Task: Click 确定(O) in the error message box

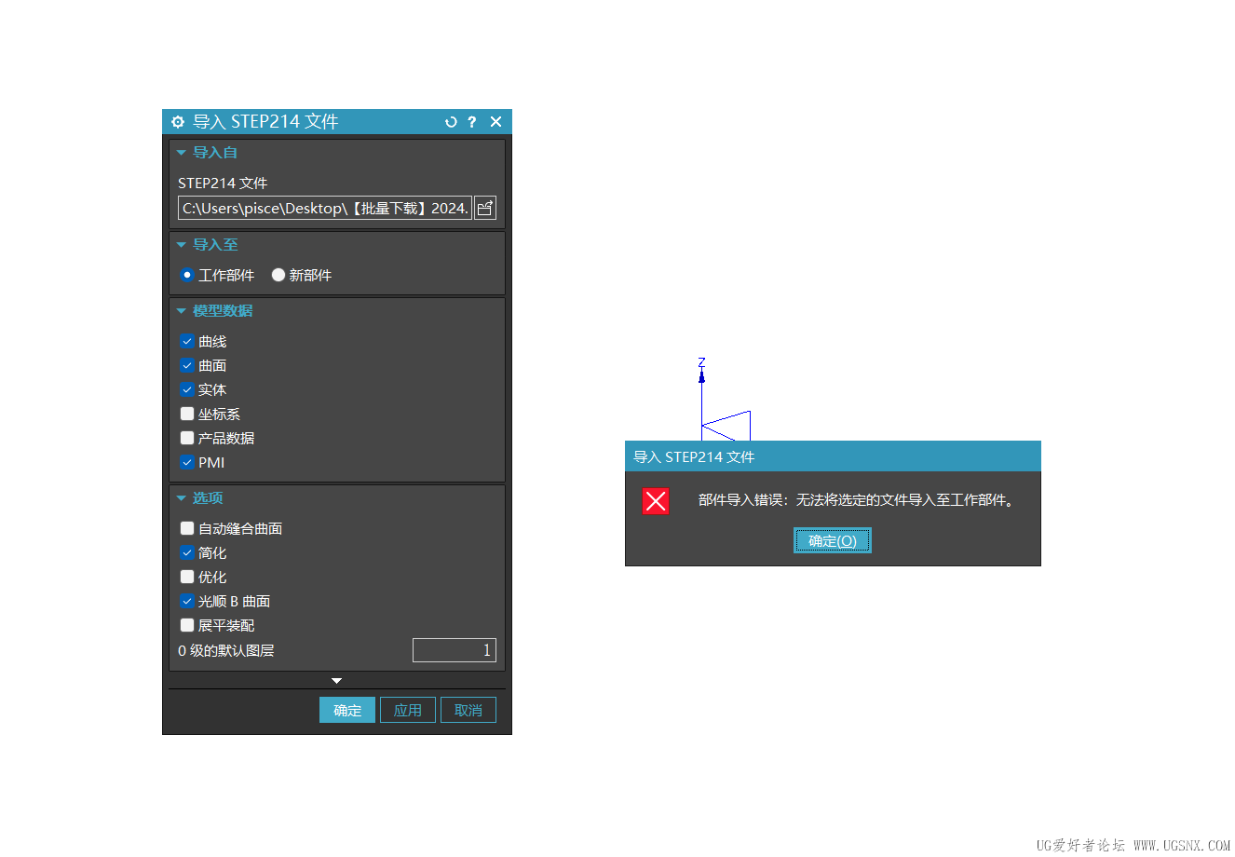Action: [833, 540]
